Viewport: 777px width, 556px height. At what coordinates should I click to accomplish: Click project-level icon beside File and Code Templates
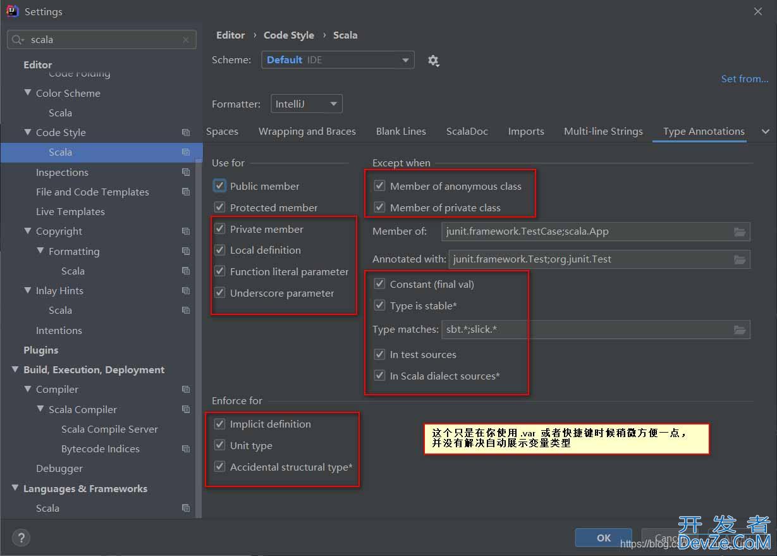pyautogui.click(x=186, y=192)
